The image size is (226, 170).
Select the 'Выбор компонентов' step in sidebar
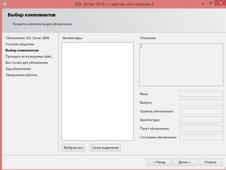tap(22, 50)
